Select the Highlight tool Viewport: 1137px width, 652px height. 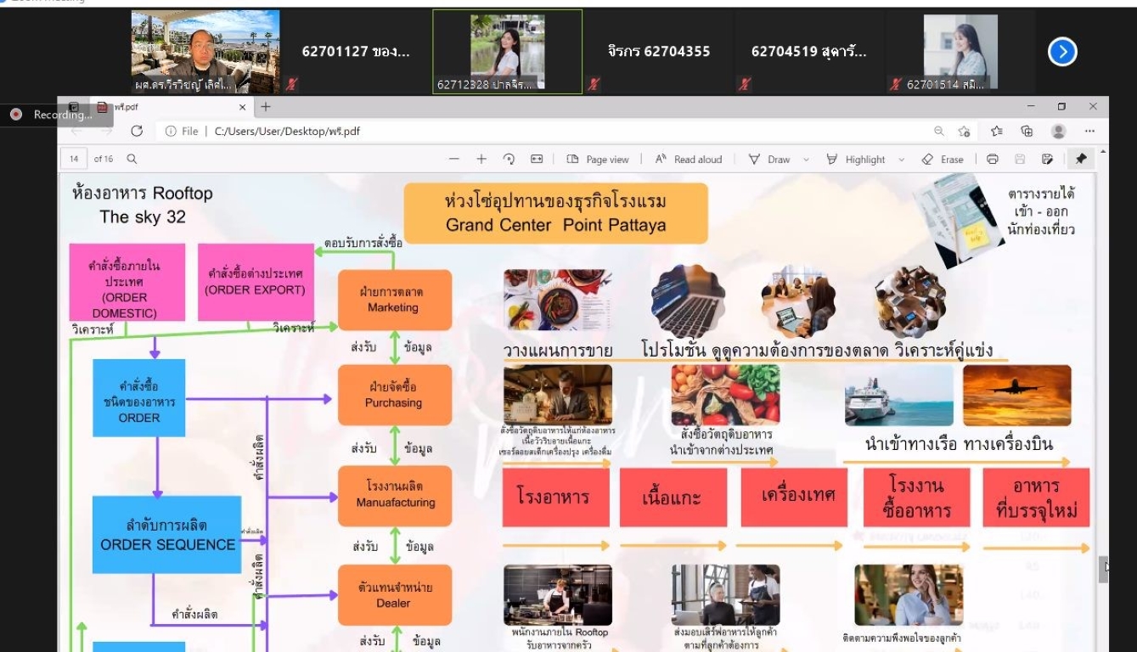855,159
